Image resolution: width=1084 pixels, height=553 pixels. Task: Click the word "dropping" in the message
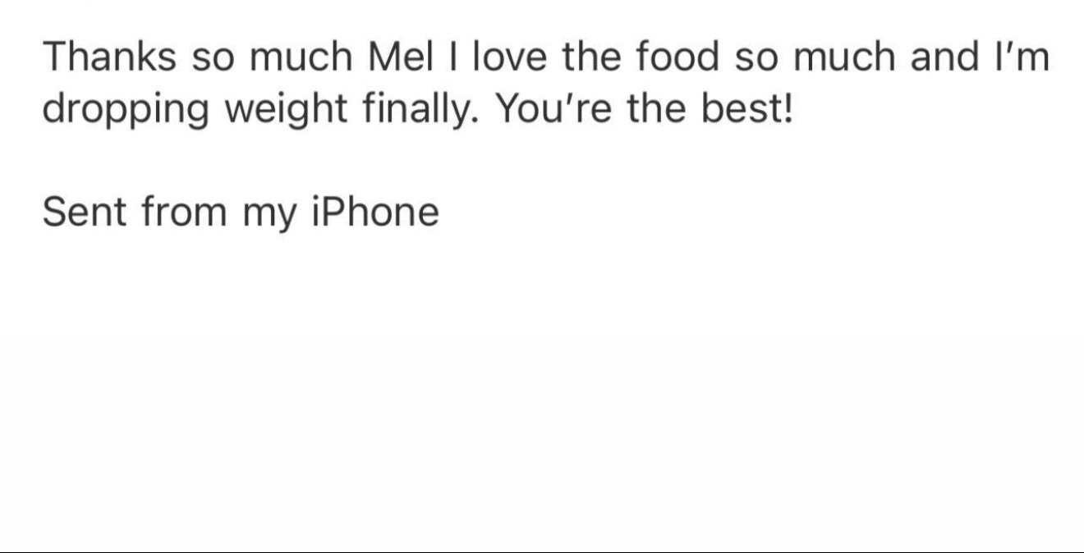pyautogui.click(x=126, y=111)
